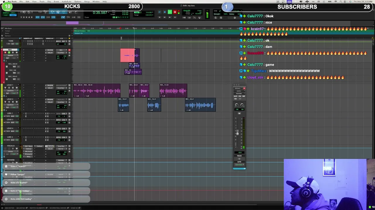Select the Pencil tool
375x210 pixels.
76,12
